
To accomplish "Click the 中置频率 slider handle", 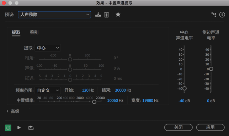I will pyautogui.click(x=94, y=102).
